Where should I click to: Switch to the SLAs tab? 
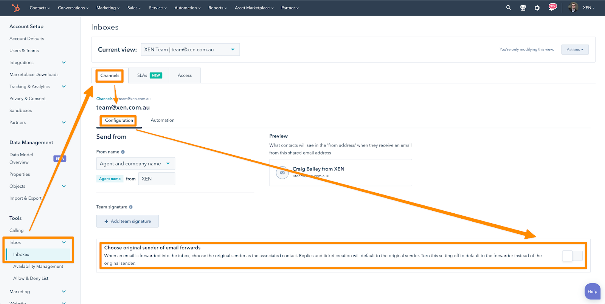(149, 76)
